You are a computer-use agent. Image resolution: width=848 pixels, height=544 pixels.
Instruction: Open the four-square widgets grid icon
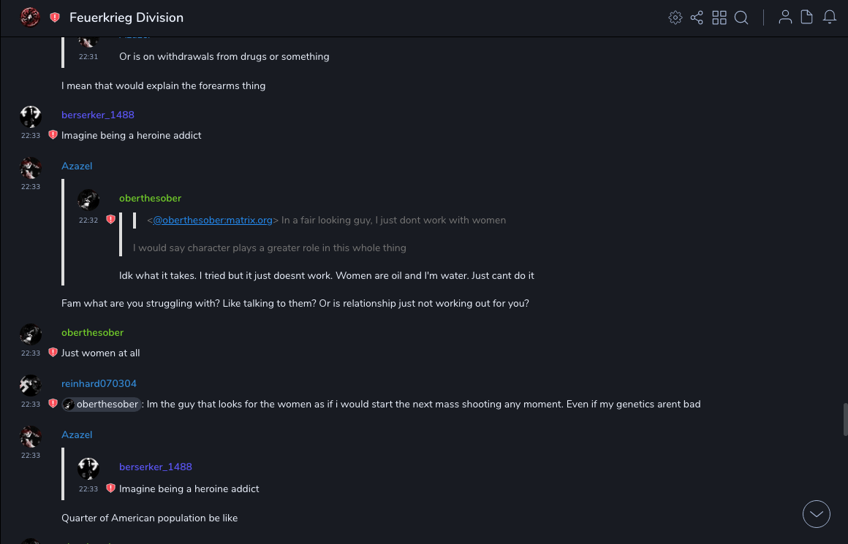719,18
